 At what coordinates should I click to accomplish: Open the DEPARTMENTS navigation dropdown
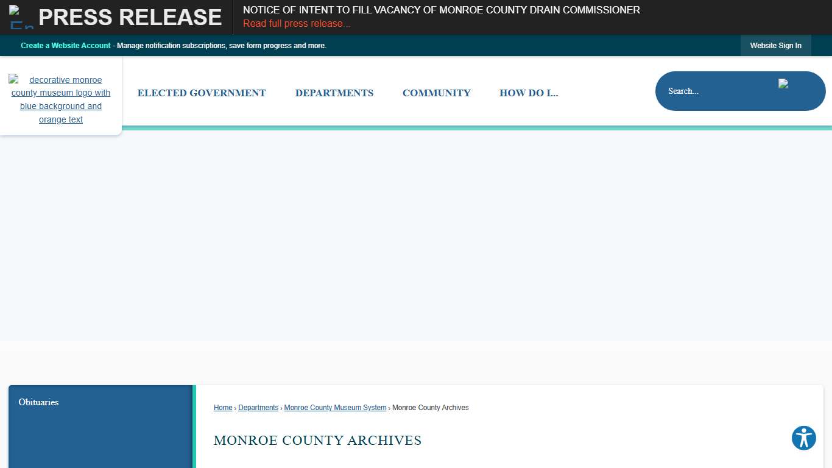(x=334, y=93)
